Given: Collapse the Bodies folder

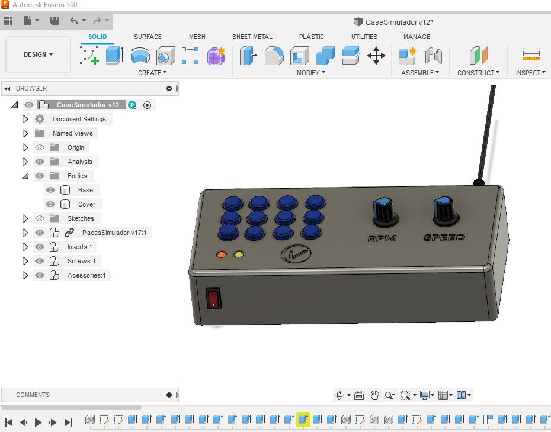Looking at the screenshot, I should pos(25,176).
